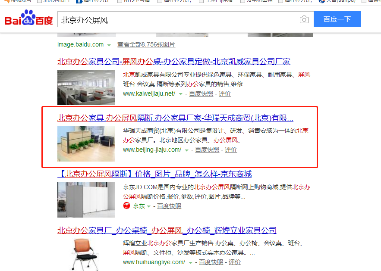Open 查看全部8,756张图片 link
381x271 pixels.
[x=146, y=45]
